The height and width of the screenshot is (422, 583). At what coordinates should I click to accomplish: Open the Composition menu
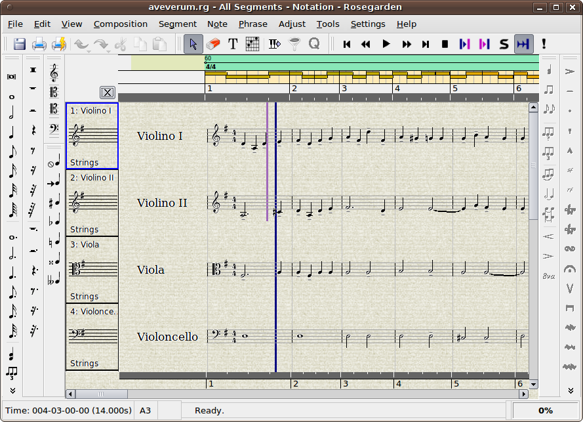121,24
